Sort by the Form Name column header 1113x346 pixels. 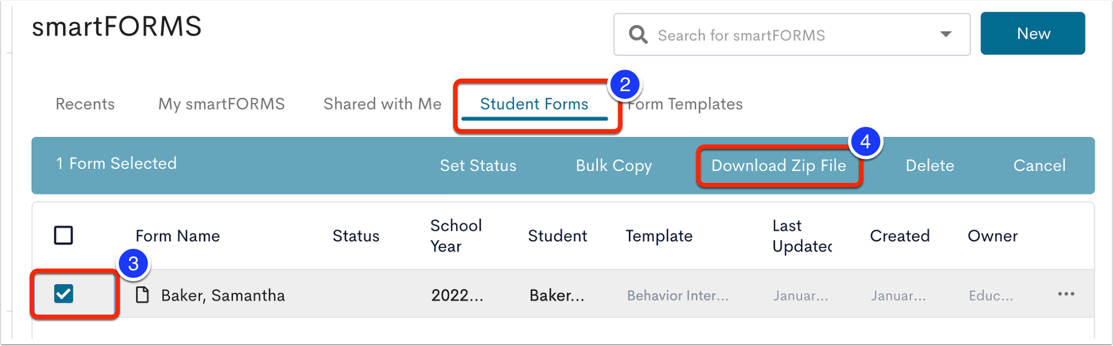coord(178,236)
